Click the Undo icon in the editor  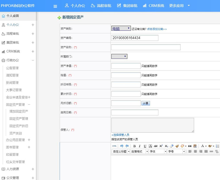[122, 146]
